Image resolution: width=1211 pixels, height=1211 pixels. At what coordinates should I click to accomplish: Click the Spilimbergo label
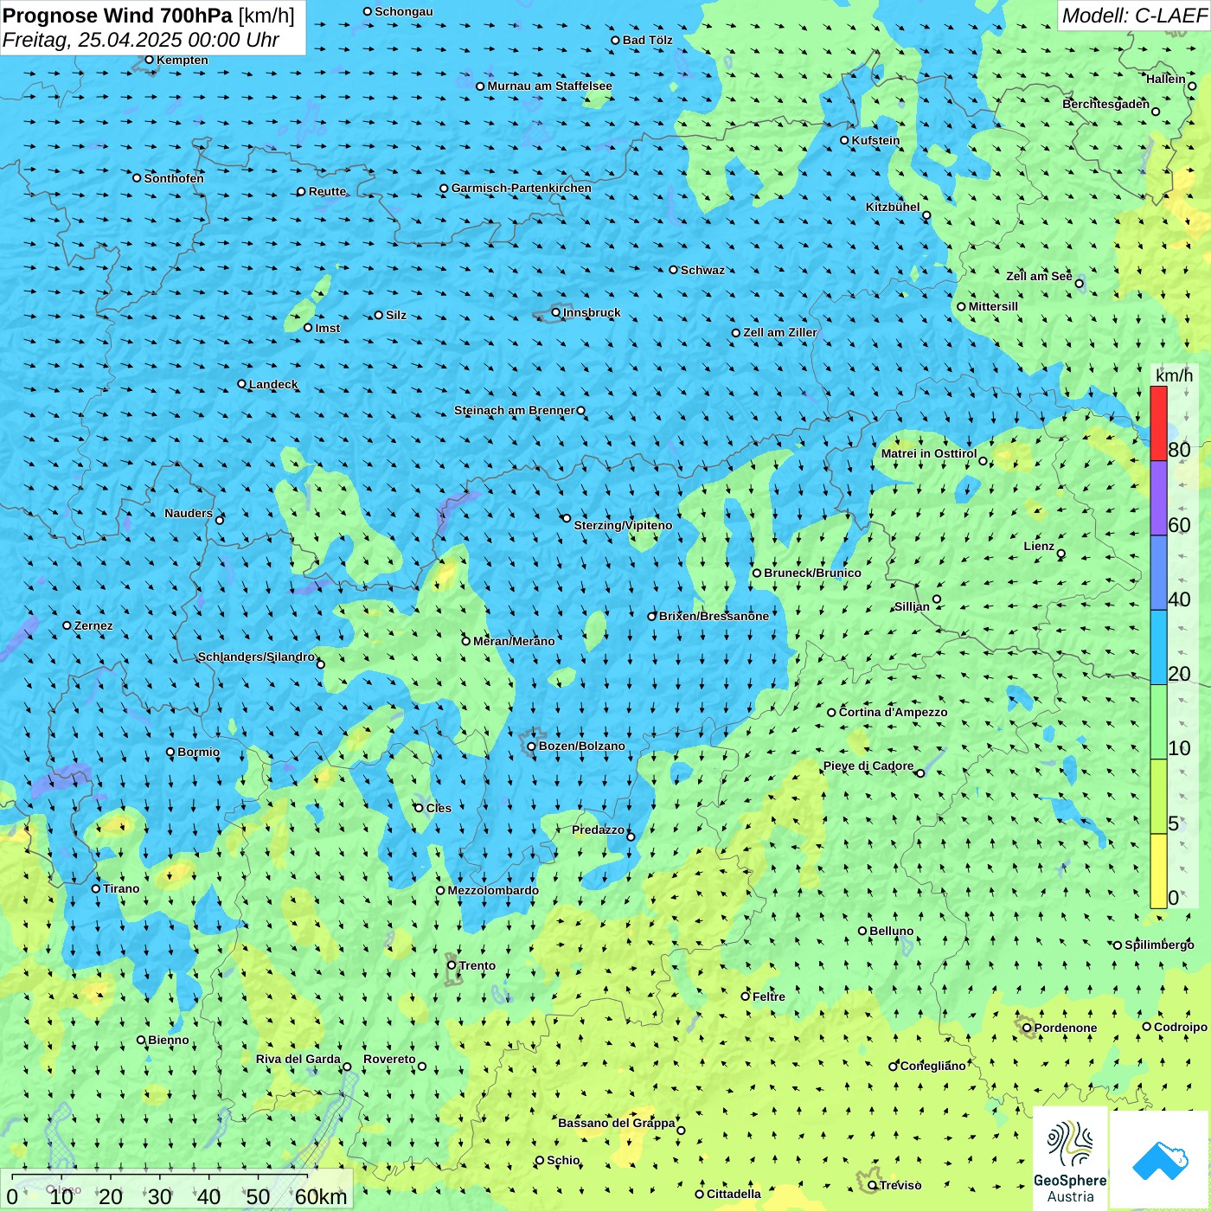point(1159,945)
